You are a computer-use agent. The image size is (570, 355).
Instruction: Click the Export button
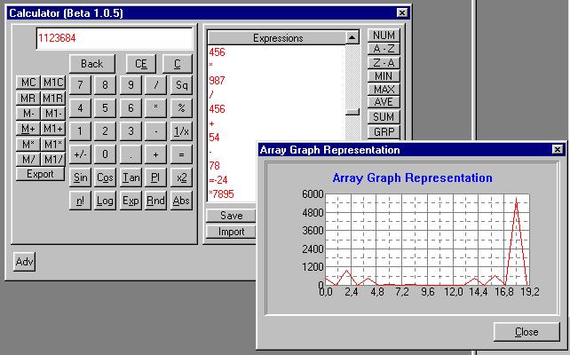click(x=40, y=174)
